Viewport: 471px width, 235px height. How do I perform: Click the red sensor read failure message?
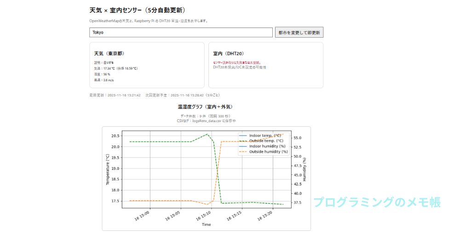(237, 62)
